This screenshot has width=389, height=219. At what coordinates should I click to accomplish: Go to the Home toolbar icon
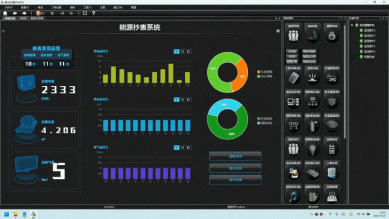pyautogui.click(x=5, y=13)
